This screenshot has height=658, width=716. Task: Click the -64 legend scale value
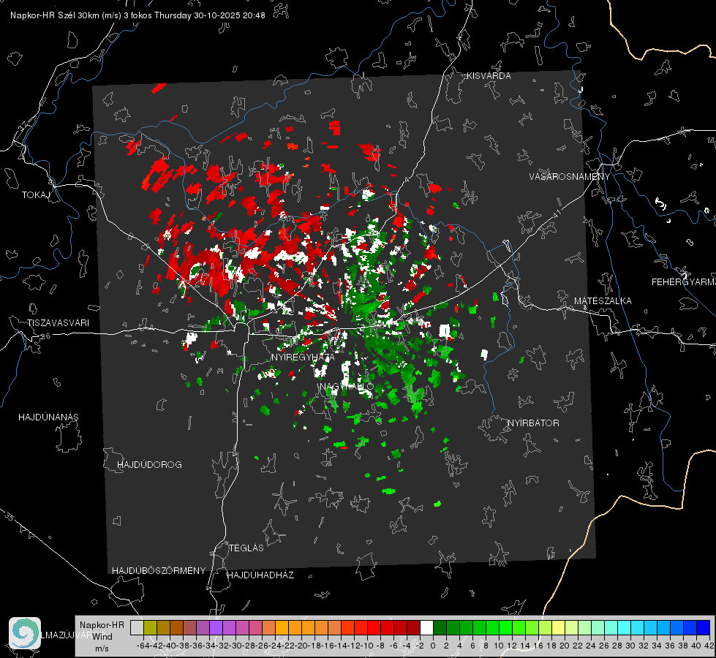point(143,646)
